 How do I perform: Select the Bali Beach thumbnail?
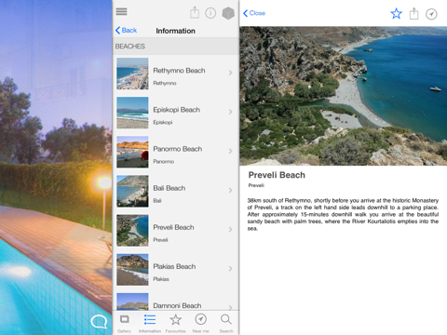pyautogui.click(x=132, y=191)
